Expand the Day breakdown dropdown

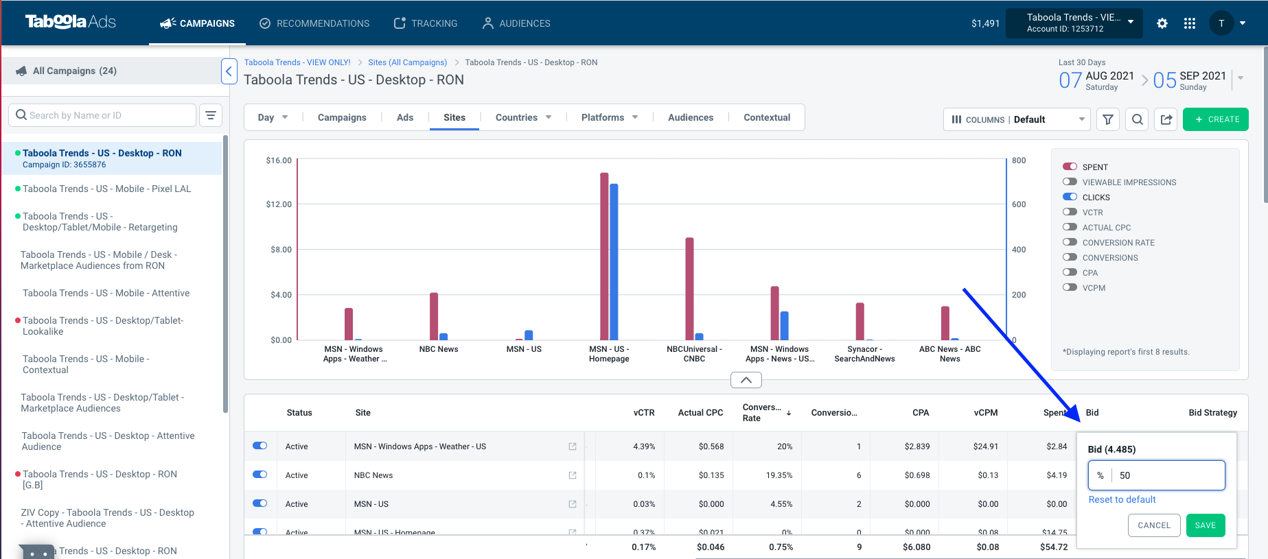273,117
